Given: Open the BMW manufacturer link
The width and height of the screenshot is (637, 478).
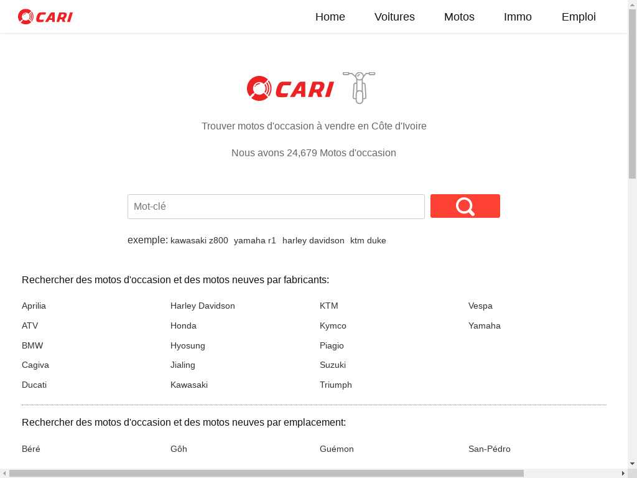Looking at the screenshot, I should 32,345.
